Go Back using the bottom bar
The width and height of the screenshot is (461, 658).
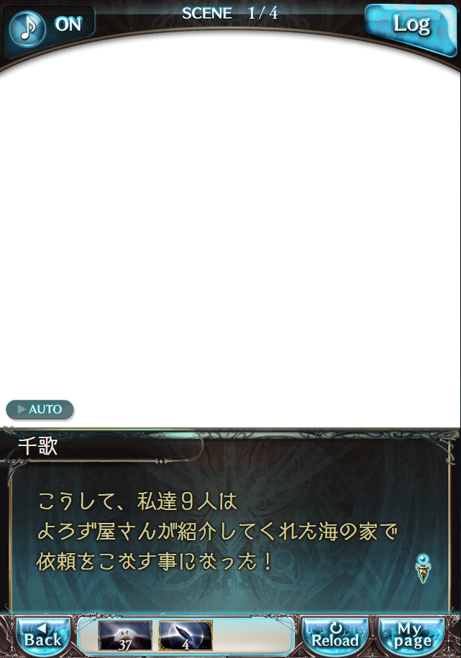click(42, 636)
